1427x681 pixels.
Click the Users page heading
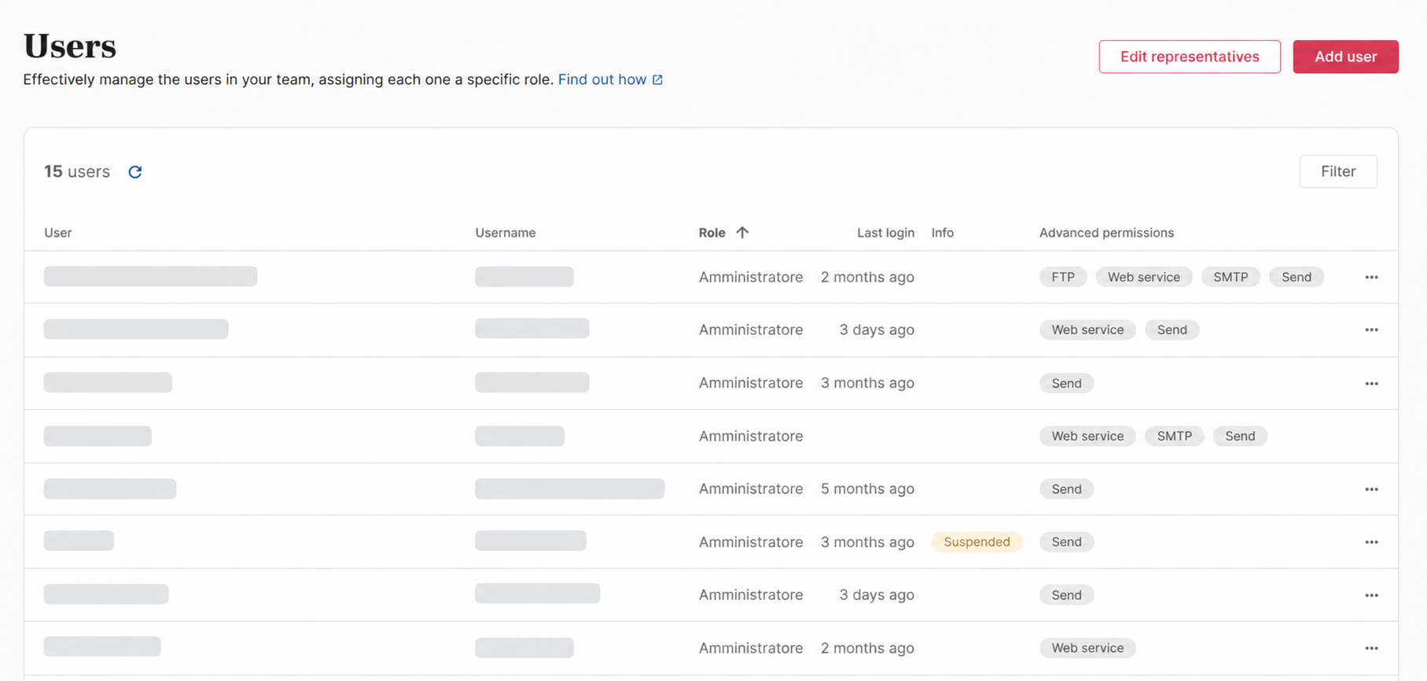point(70,46)
